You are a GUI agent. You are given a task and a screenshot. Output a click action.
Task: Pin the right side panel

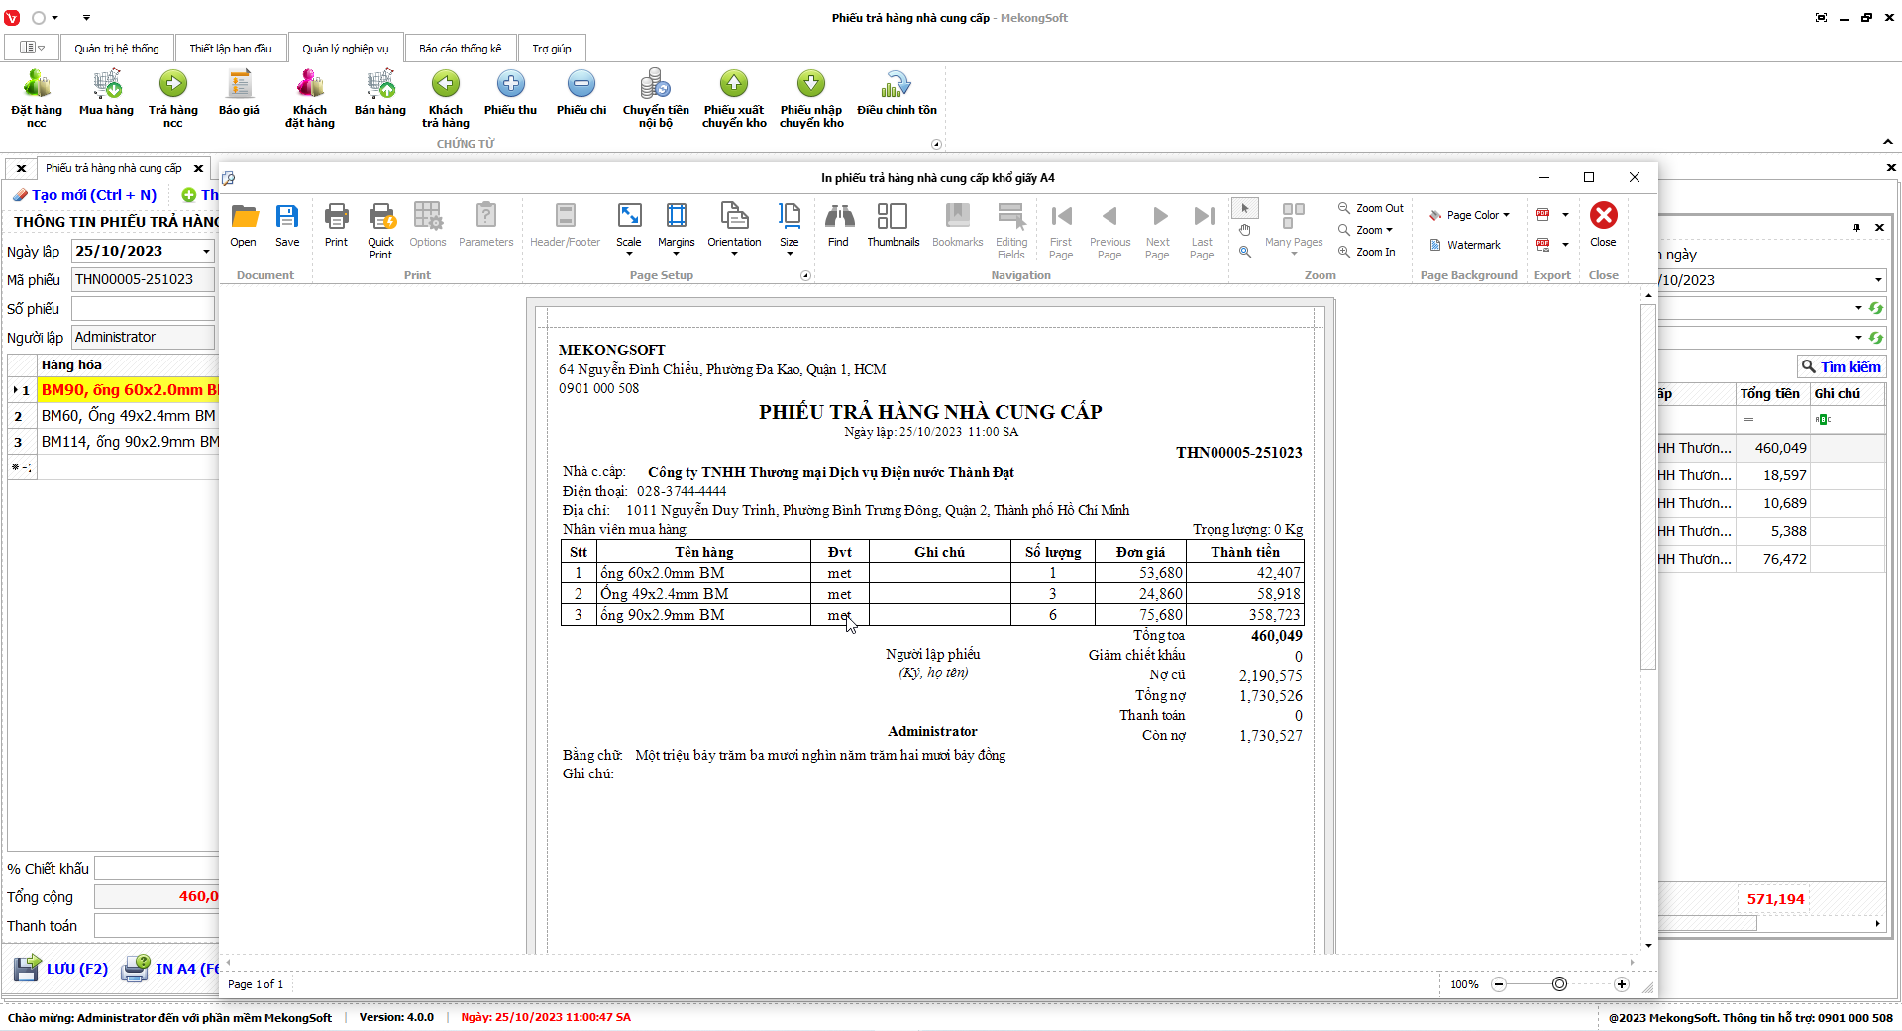(x=1856, y=228)
